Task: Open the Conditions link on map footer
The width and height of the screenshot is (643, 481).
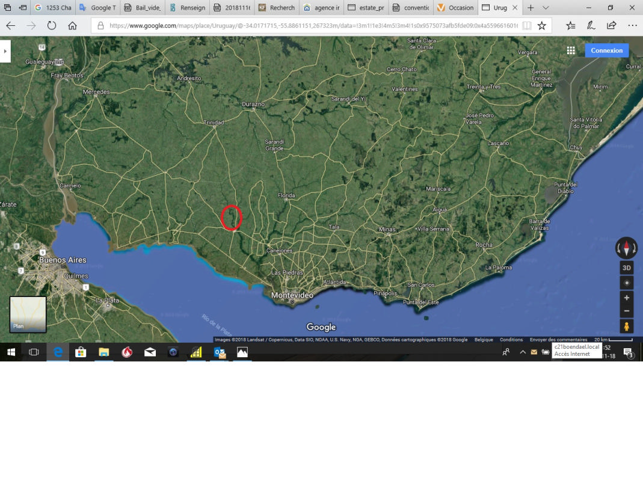Action: click(x=511, y=340)
